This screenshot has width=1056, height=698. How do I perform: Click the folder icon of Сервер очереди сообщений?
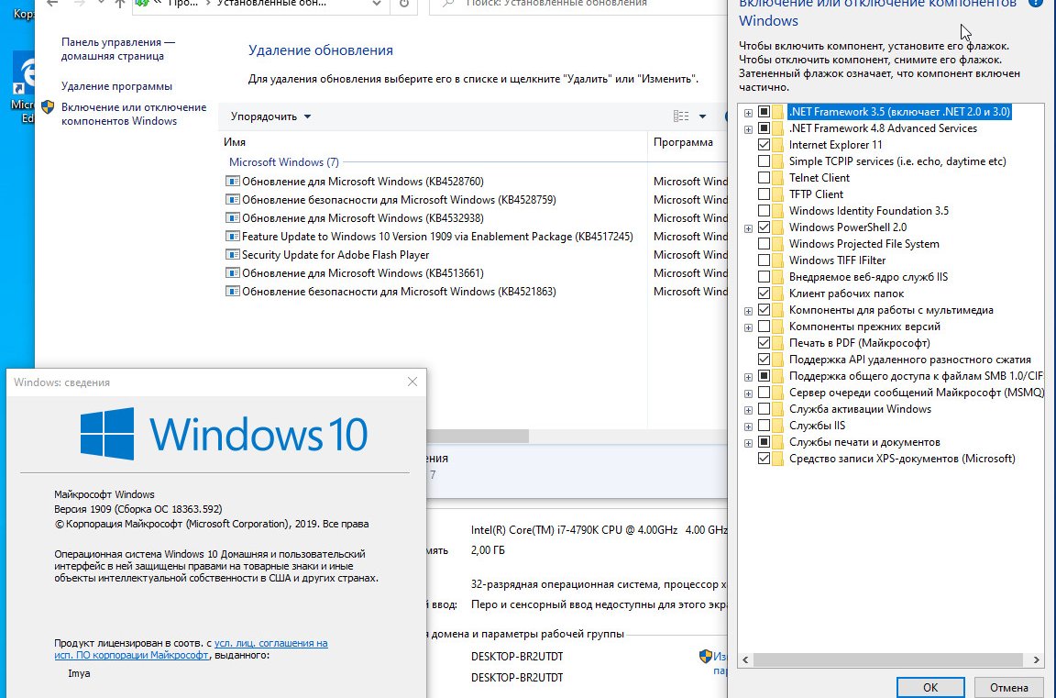[x=778, y=393]
